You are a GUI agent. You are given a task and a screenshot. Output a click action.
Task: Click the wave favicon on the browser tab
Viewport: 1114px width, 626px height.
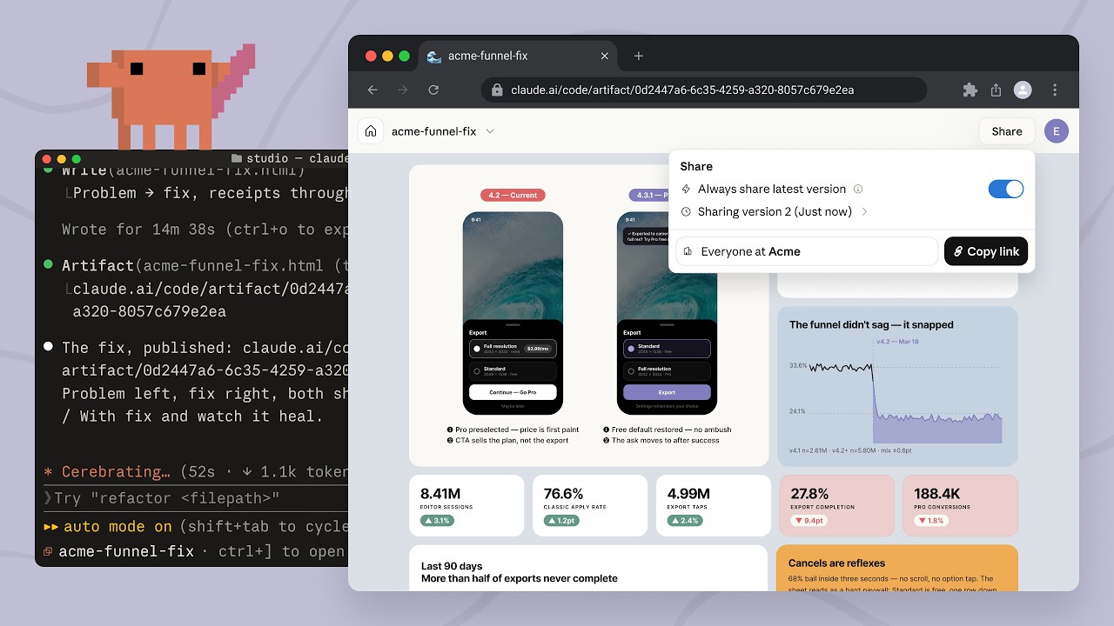(x=434, y=56)
